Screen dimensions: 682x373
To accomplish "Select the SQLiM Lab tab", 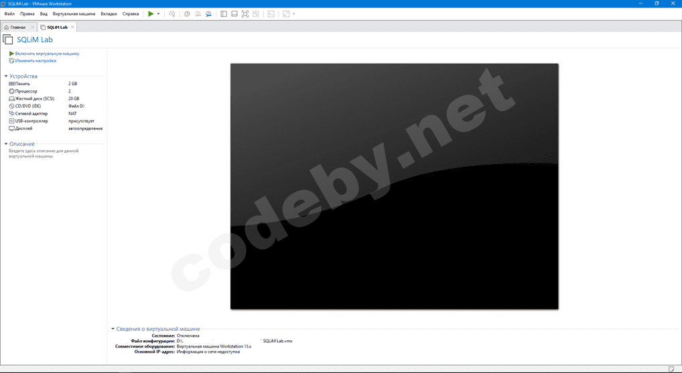I will 57,27.
